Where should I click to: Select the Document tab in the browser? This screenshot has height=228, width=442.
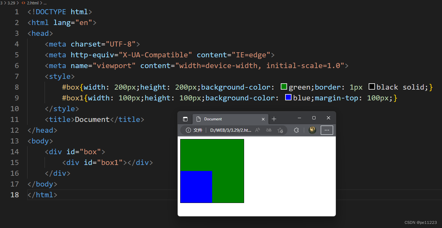[x=230, y=119]
